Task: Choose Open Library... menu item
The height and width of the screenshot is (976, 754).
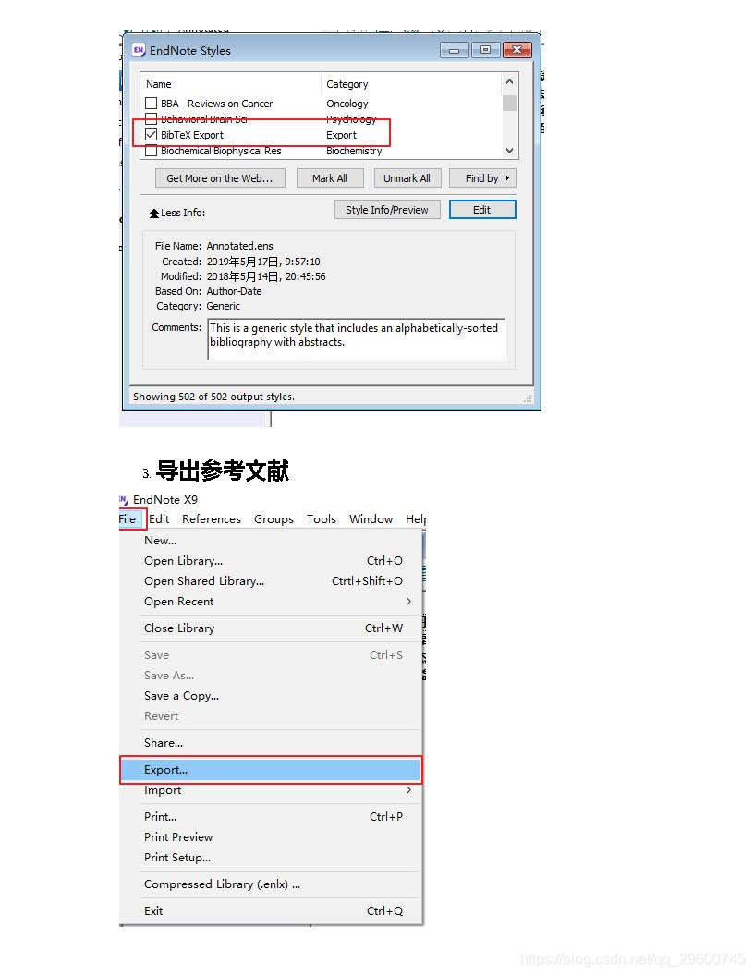Action: coord(272,561)
